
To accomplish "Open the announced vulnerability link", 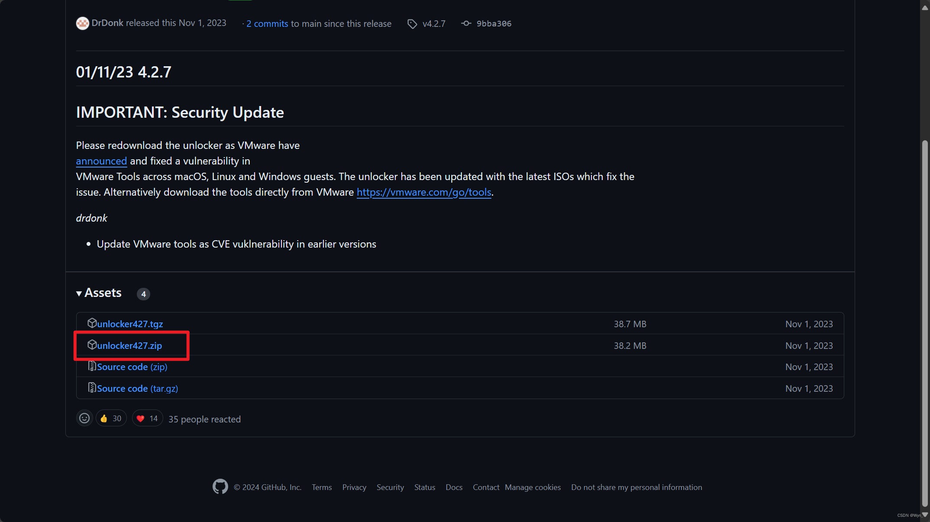I will (101, 161).
